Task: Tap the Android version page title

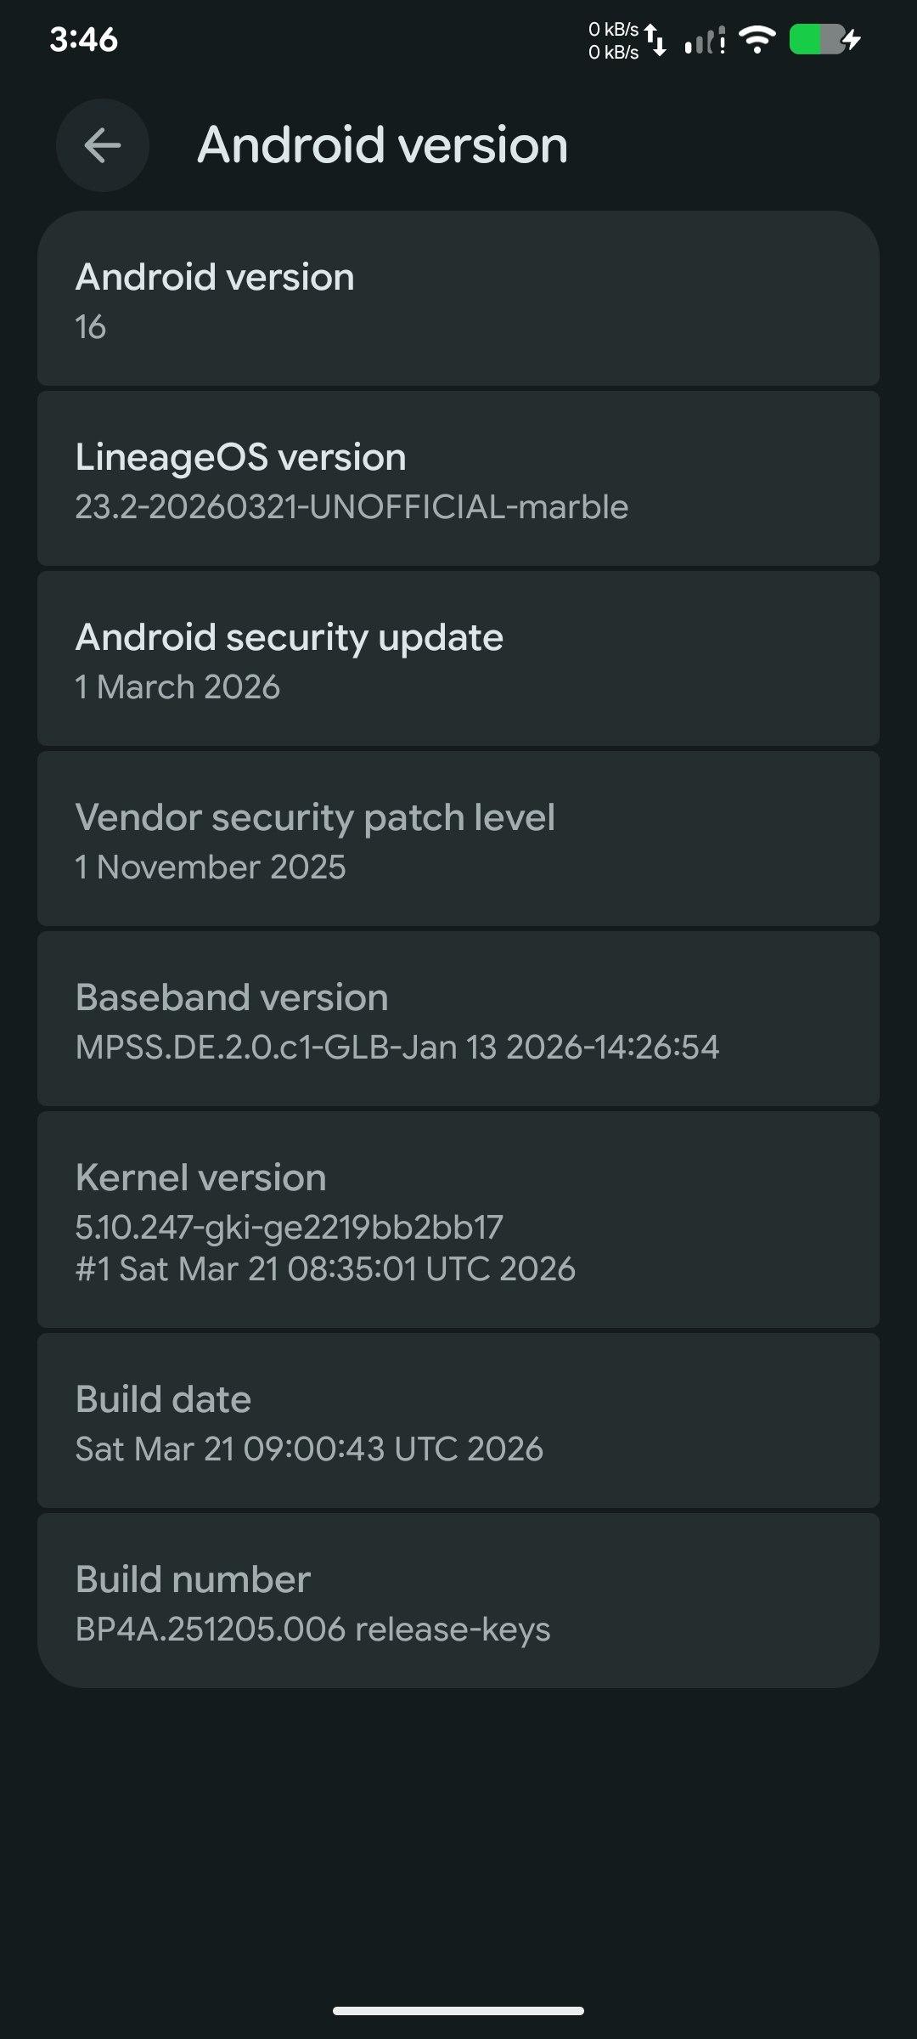Action: tap(382, 145)
